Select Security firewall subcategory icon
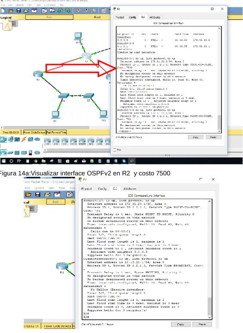Viewport: 243px width, 333px height. (x=30, y=153)
